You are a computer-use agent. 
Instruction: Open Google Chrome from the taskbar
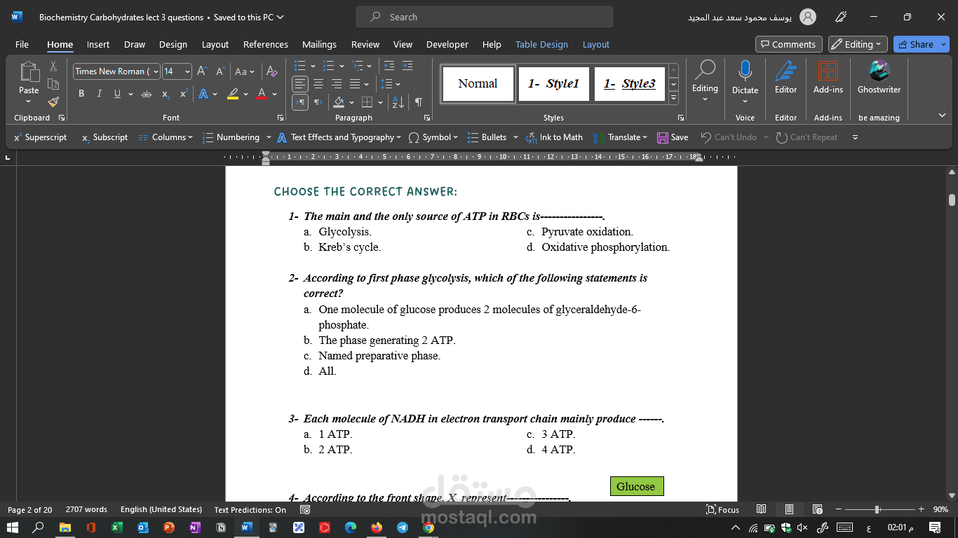429,527
